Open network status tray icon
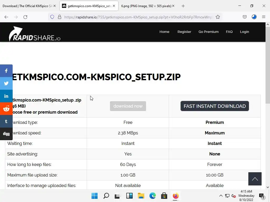This screenshot has height=202, width=270. 227,196
